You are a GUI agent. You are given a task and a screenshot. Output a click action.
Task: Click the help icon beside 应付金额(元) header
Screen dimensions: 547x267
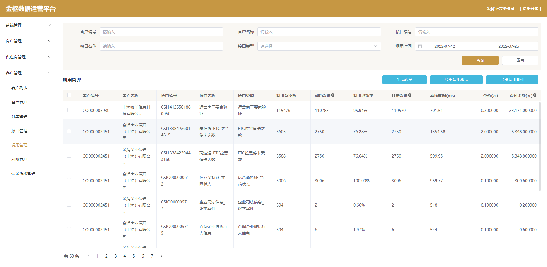pos(535,95)
